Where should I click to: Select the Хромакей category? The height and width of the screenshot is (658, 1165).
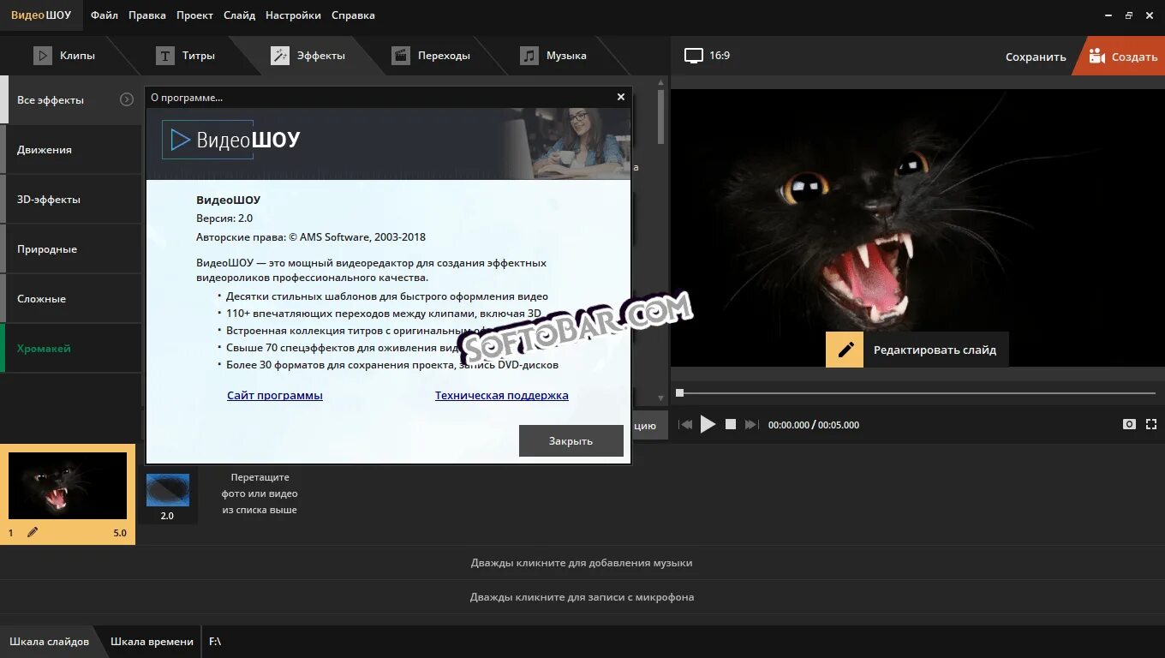[x=71, y=349]
